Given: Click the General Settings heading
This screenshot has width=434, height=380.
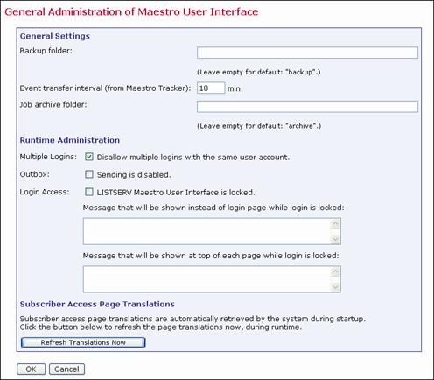Looking at the screenshot, I should [55, 36].
